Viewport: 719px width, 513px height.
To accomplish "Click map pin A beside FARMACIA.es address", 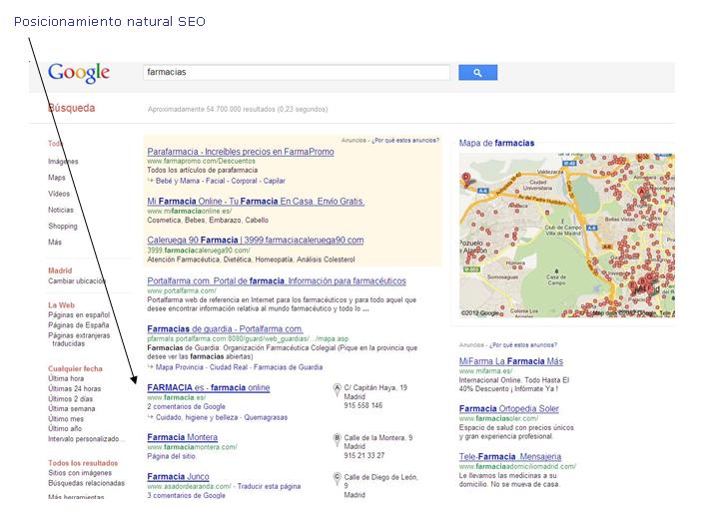I will coord(338,389).
